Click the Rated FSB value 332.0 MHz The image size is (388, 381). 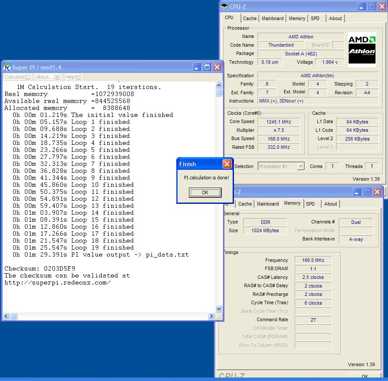pos(278,147)
